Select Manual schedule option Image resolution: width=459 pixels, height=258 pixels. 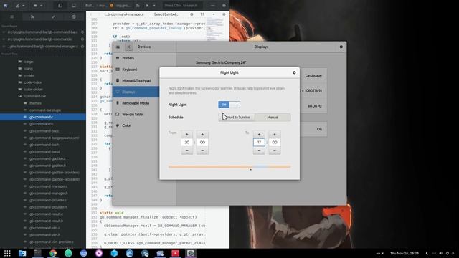tap(273, 118)
